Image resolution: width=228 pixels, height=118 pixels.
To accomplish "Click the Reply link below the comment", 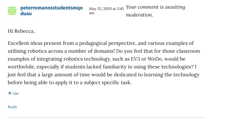I will (12, 107).
